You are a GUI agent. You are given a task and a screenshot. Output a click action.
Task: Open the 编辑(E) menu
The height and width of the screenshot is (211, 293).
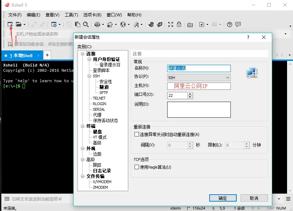coord(33,15)
